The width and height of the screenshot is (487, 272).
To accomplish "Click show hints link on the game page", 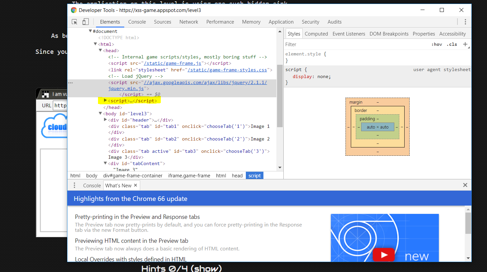I will click(206, 268).
